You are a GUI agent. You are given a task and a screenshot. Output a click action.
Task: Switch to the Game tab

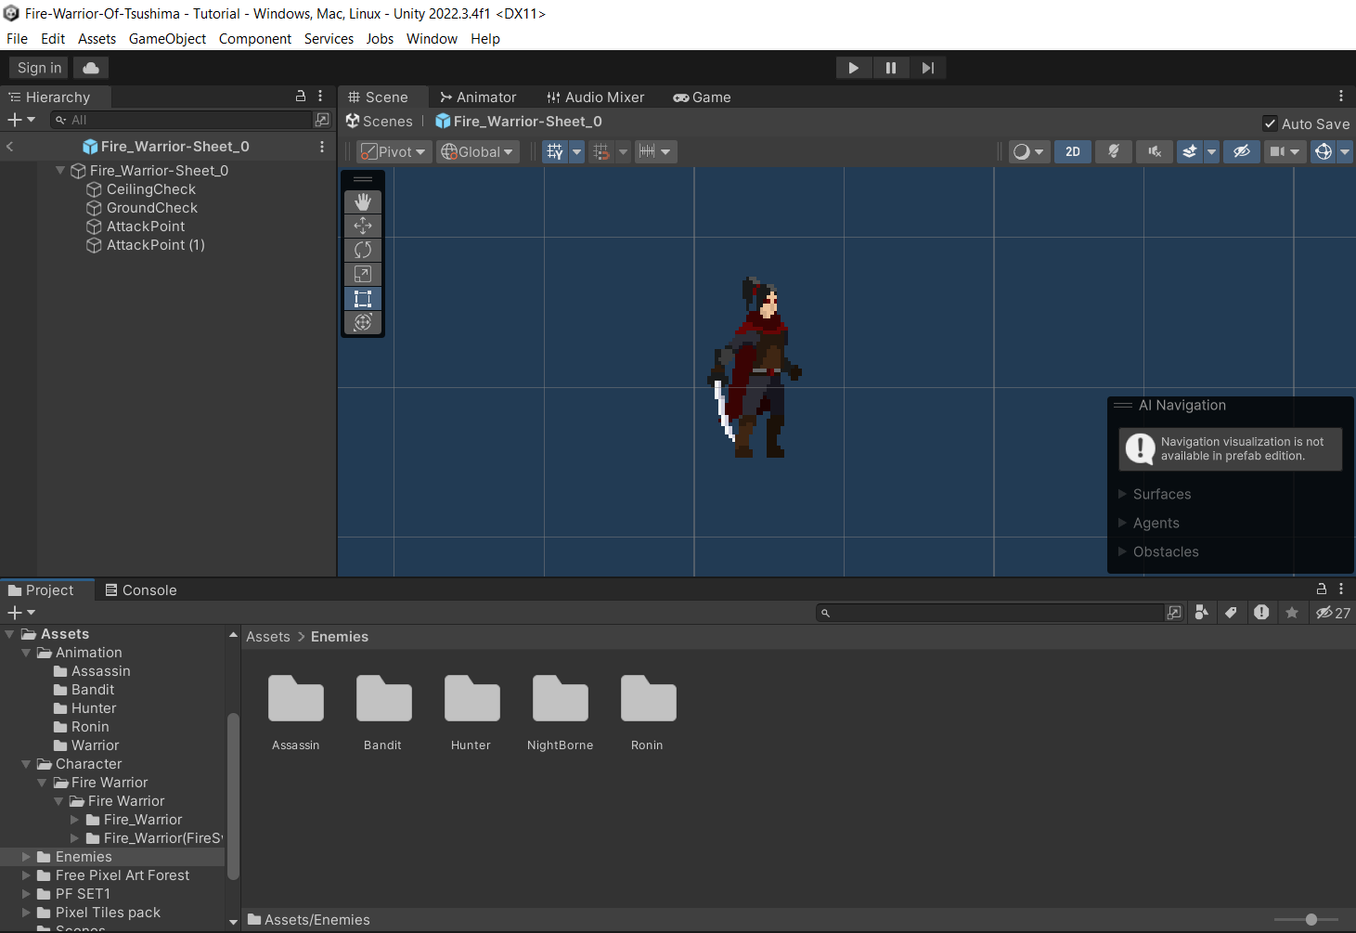tap(702, 97)
